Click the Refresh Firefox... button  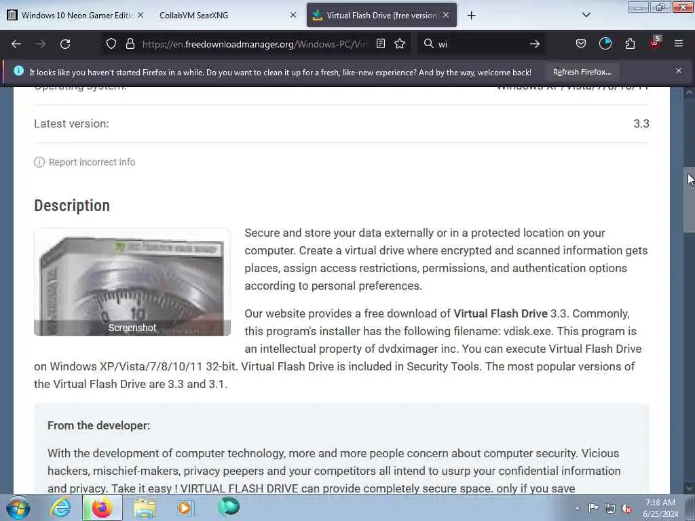582,72
